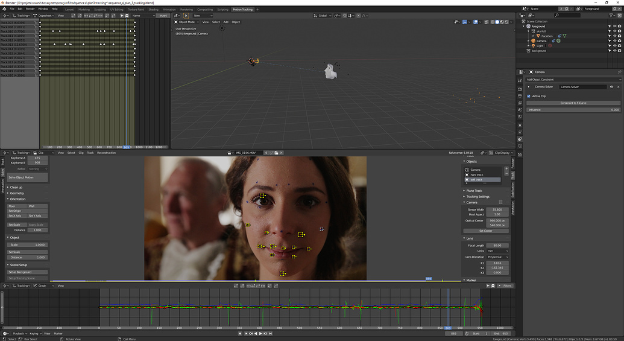
Task: Add a tracking object with plus icon
Action: click(x=506, y=168)
